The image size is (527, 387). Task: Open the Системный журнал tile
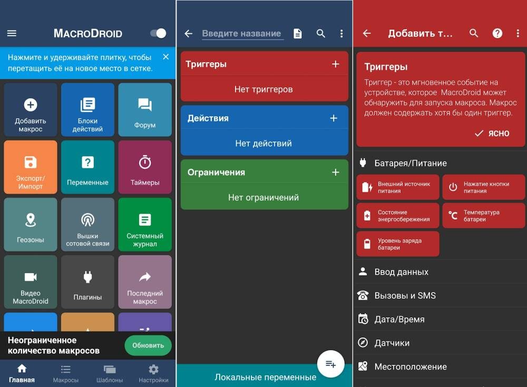pyautogui.click(x=145, y=224)
